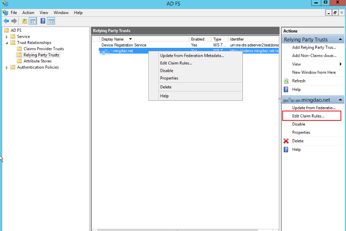This screenshot has height=231, width=346.
Task: Click the Attribute Stores folder icon
Action: point(19,61)
